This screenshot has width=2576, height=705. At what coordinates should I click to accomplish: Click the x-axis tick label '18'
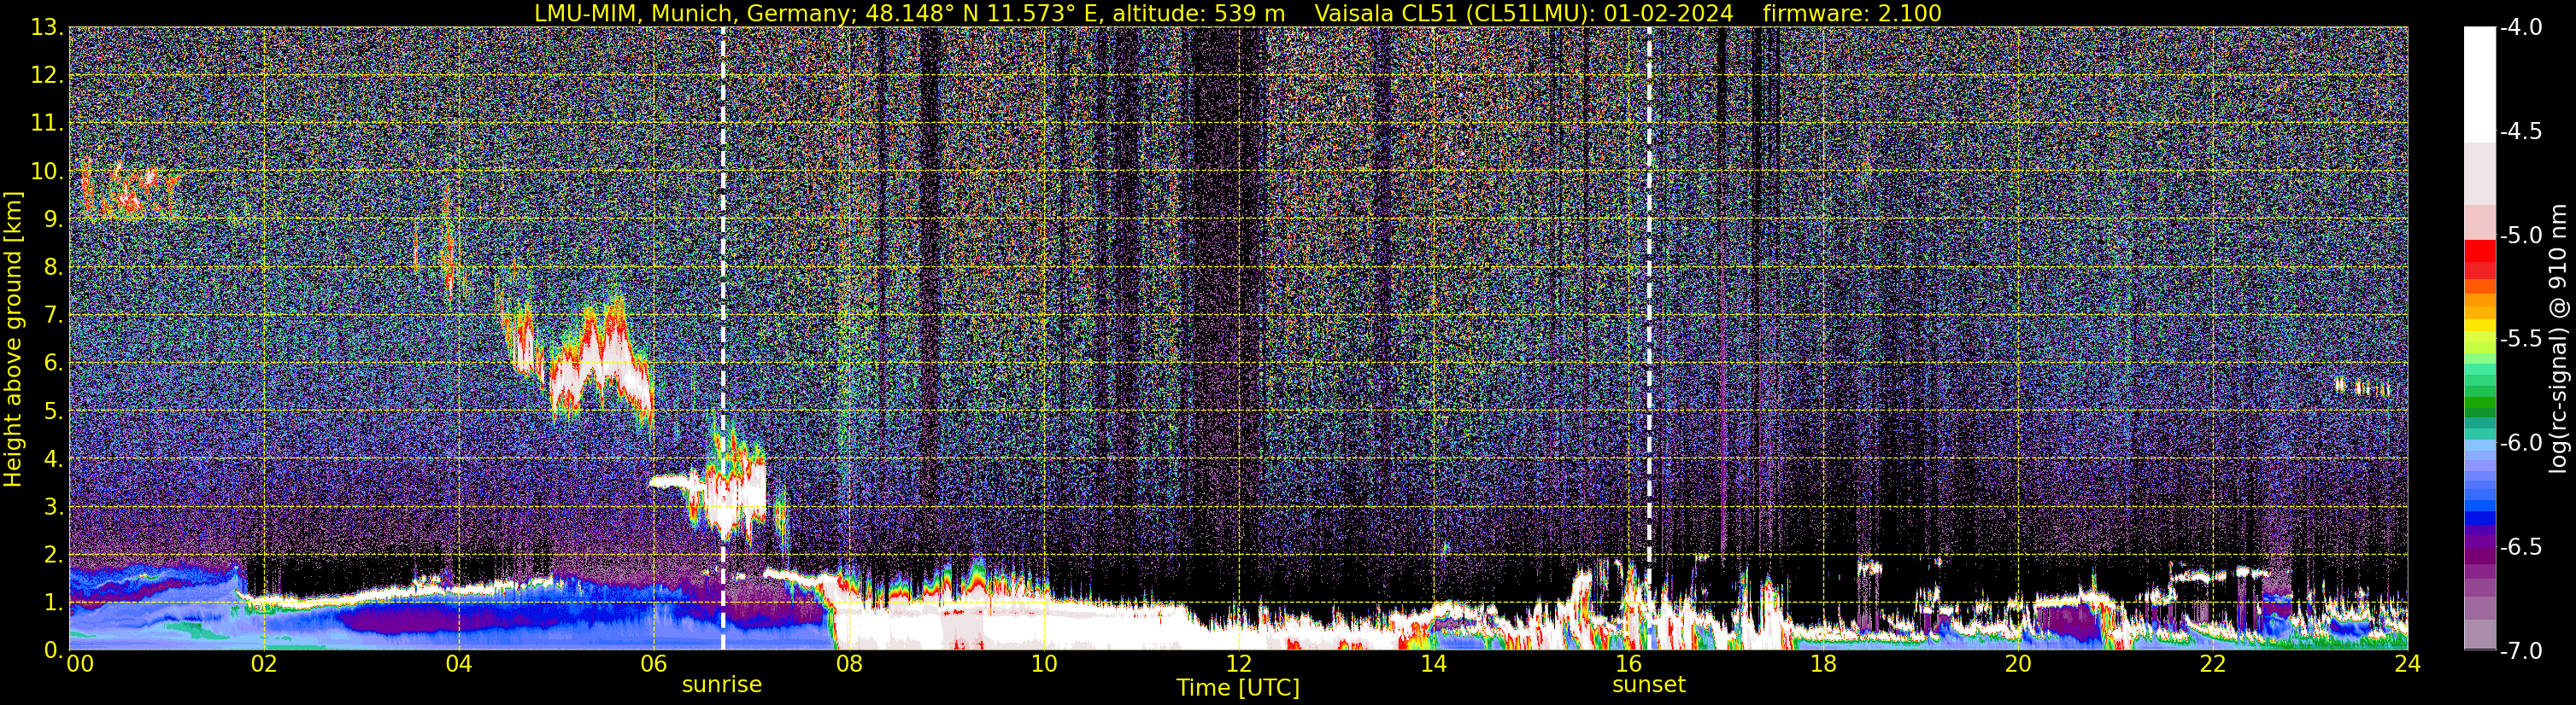1823,664
